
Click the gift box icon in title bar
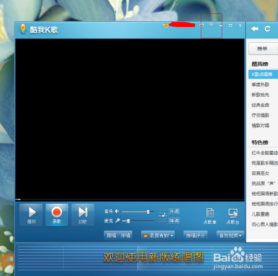point(166,25)
